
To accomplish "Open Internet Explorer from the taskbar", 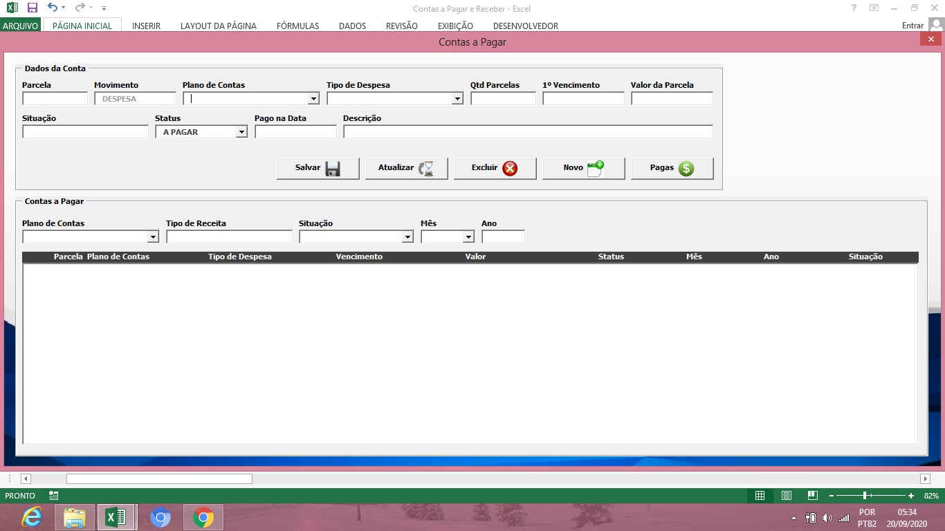I will pyautogui.click(x=31, y=517).
